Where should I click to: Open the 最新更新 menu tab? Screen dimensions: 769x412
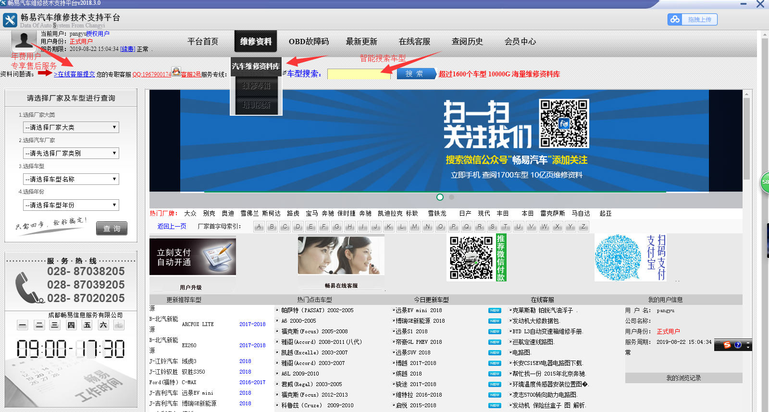coord(361,42)
